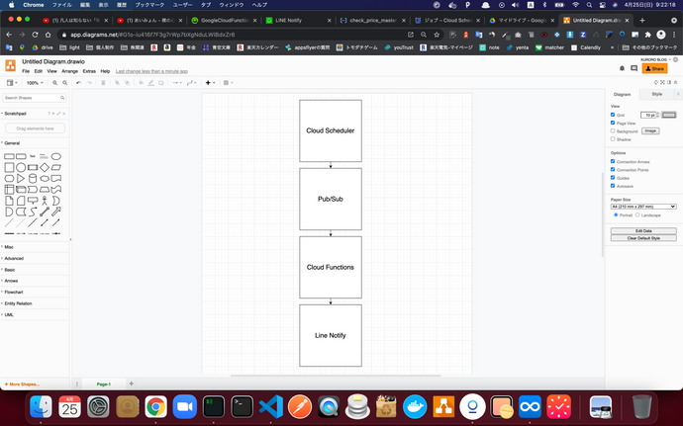Click the delete trash icon in toolbar

tap(103, 83)
